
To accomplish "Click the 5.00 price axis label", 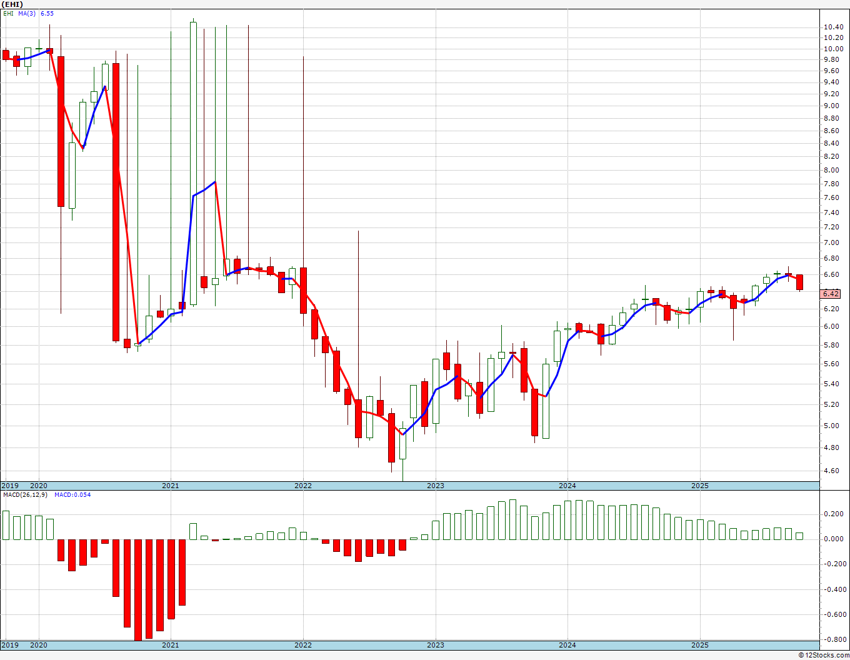I will pyautogui.click(x=832, y=426).
